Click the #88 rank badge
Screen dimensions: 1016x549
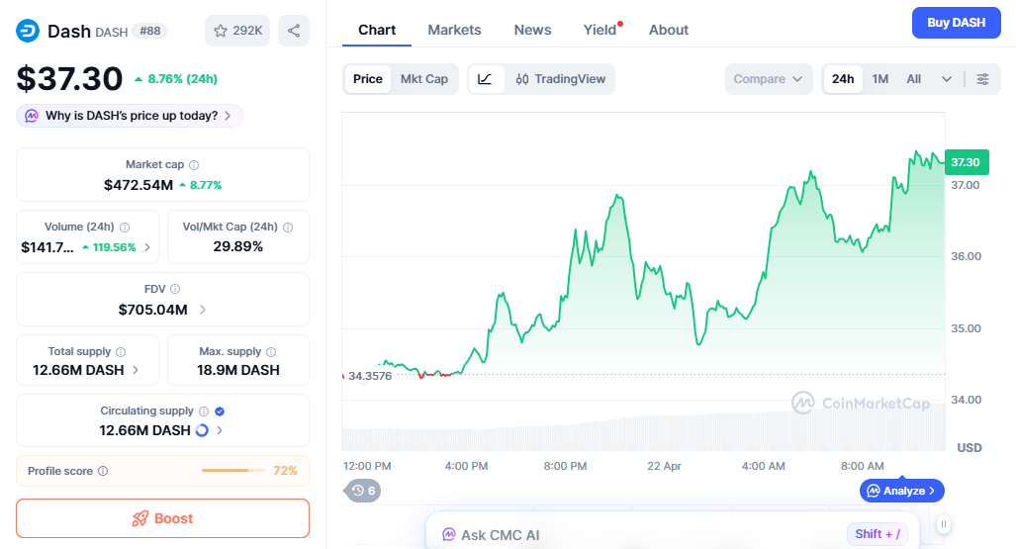point(149,31)
